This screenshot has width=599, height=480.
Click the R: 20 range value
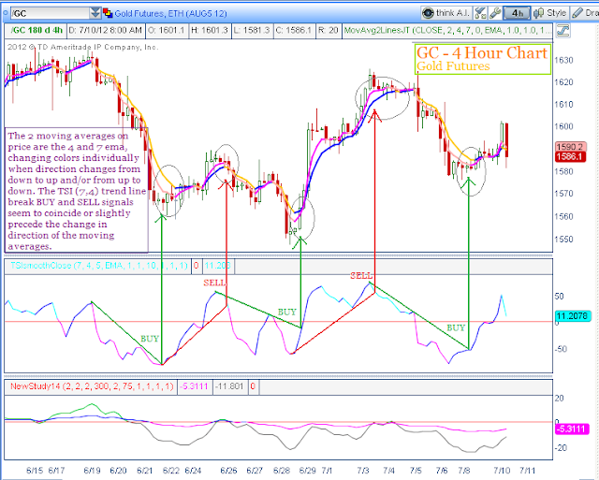tap(329, 30)
